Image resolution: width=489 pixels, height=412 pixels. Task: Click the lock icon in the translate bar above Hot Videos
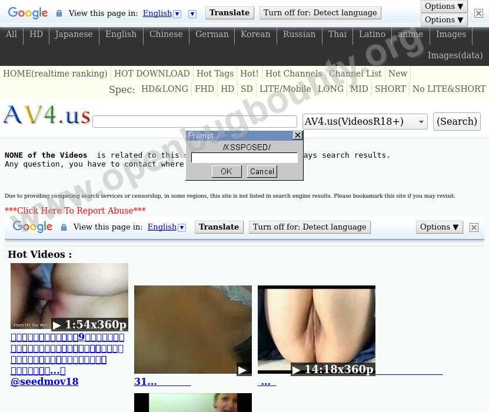click(64, 227)
